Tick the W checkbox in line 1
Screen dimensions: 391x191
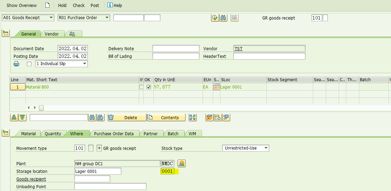pyautogui.click(x=141, y=87)
